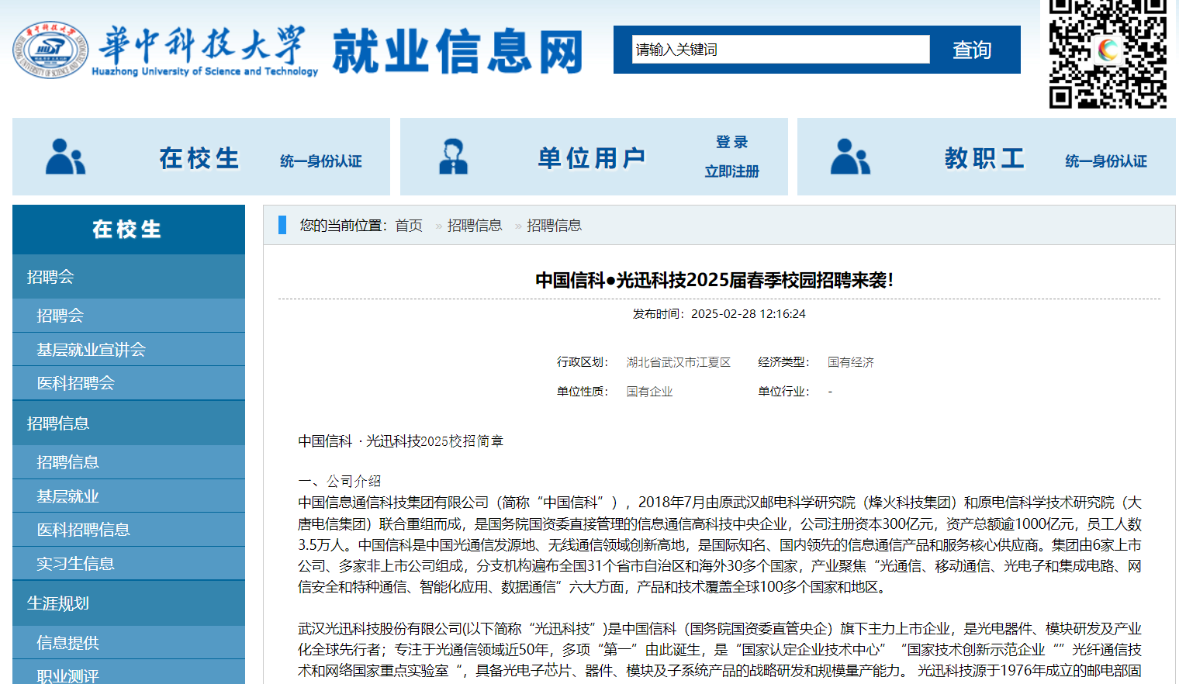Screen dimensions: 1179x684
Task: Click first 招聘信息 breadcrumb link
Action: (x=475, y=226)
